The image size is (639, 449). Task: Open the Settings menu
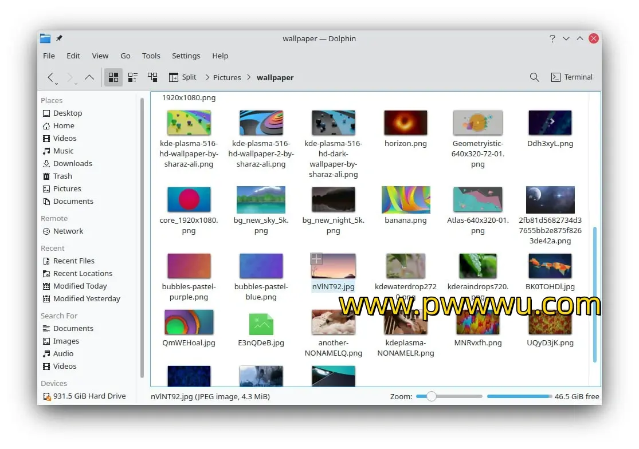(186, 56)
